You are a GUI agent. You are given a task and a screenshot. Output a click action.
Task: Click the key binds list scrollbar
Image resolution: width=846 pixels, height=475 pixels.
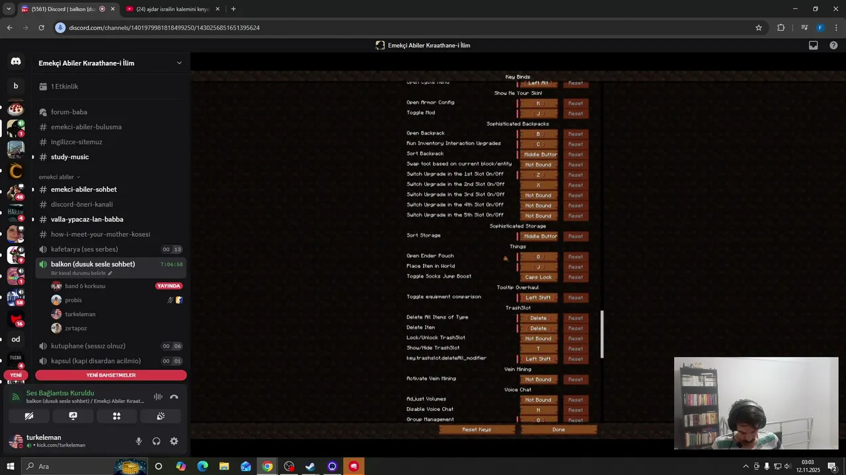point(602,334)
